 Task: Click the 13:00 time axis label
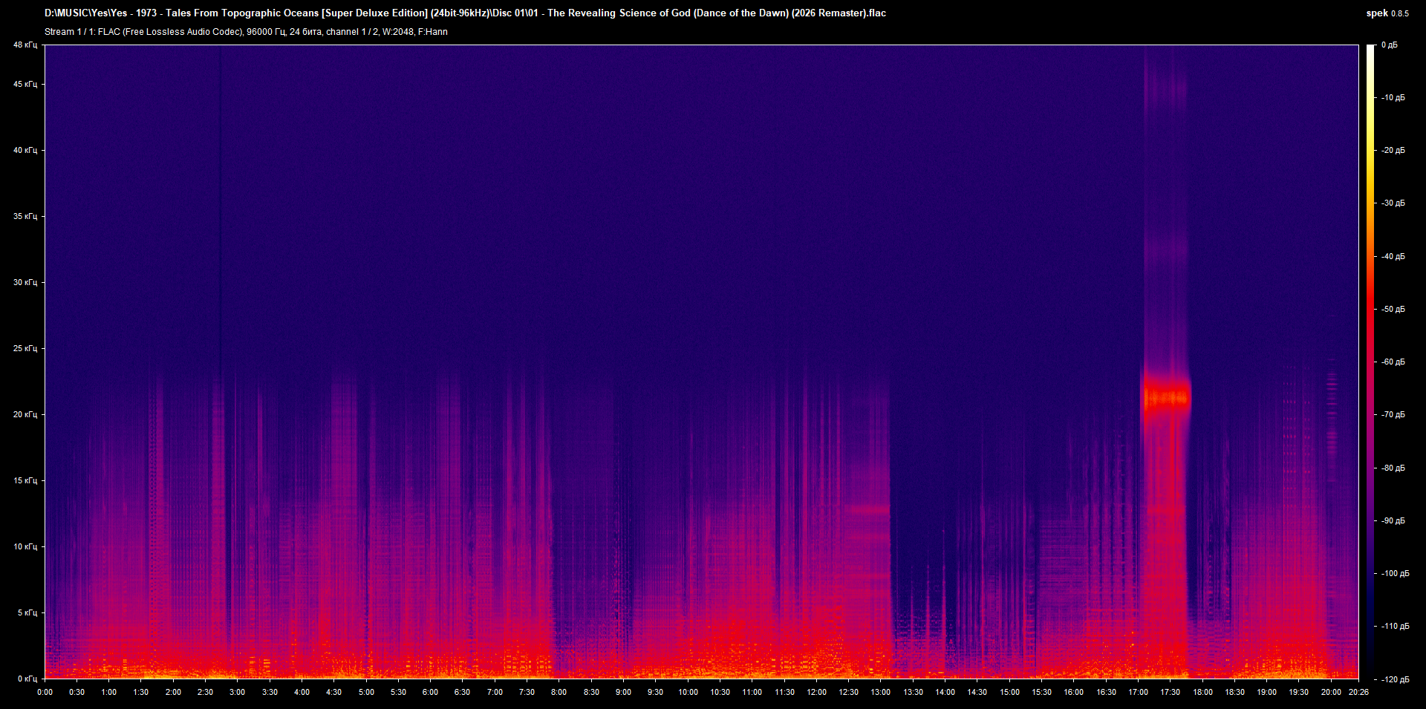coord(881,693)
